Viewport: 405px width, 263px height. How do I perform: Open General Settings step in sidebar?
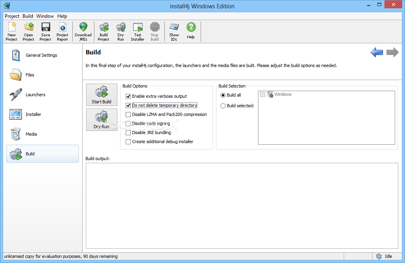tap(43, 55)
